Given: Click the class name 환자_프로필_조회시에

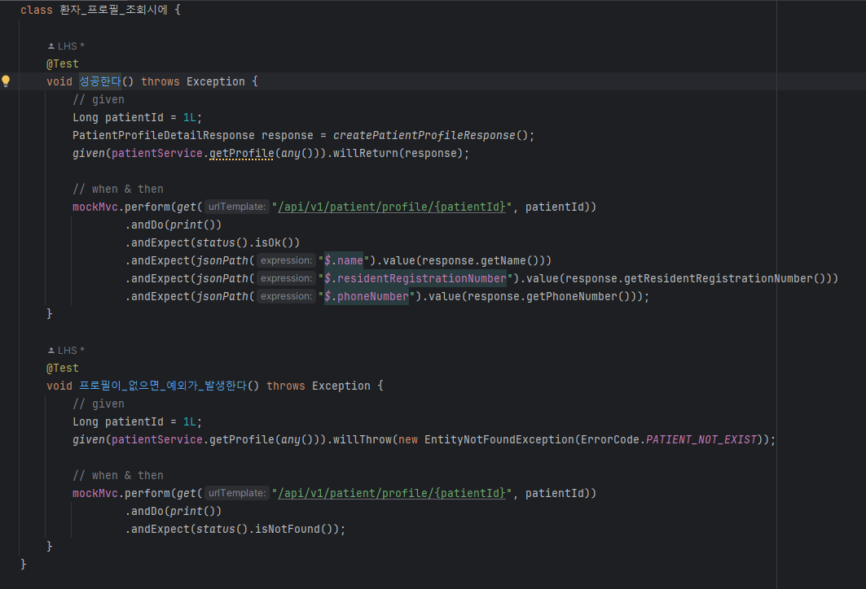Looking at the screenshot, I should point(114,10).
